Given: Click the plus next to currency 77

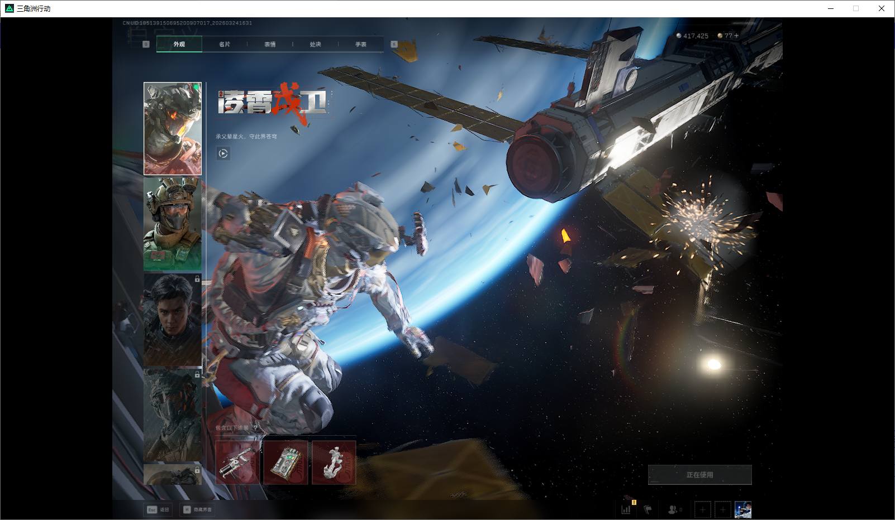Looking at the screenshot, I should [736, 36].
